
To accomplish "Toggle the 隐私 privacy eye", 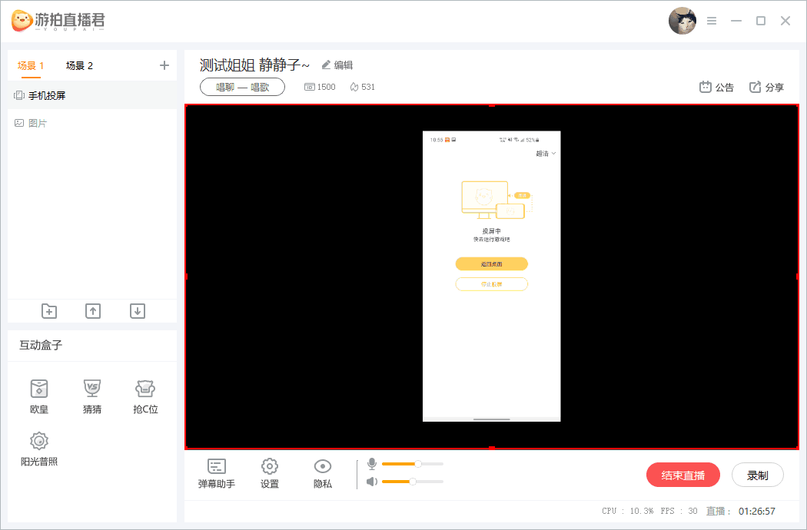I will [323, 473].
